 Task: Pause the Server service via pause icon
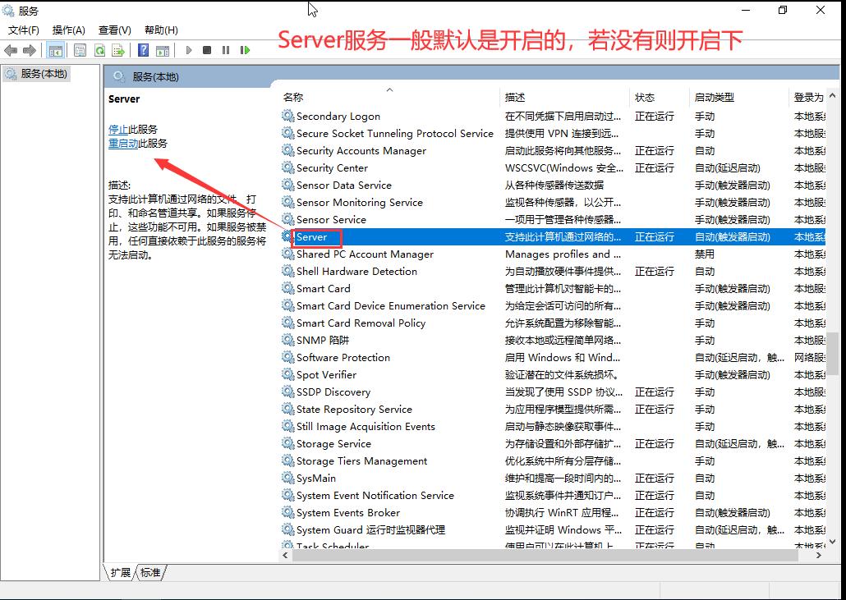point(227,50)
